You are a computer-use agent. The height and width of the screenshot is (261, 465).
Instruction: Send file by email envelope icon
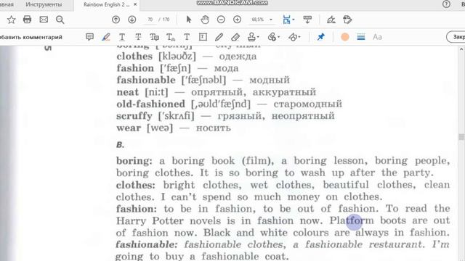tap(44, 20)
